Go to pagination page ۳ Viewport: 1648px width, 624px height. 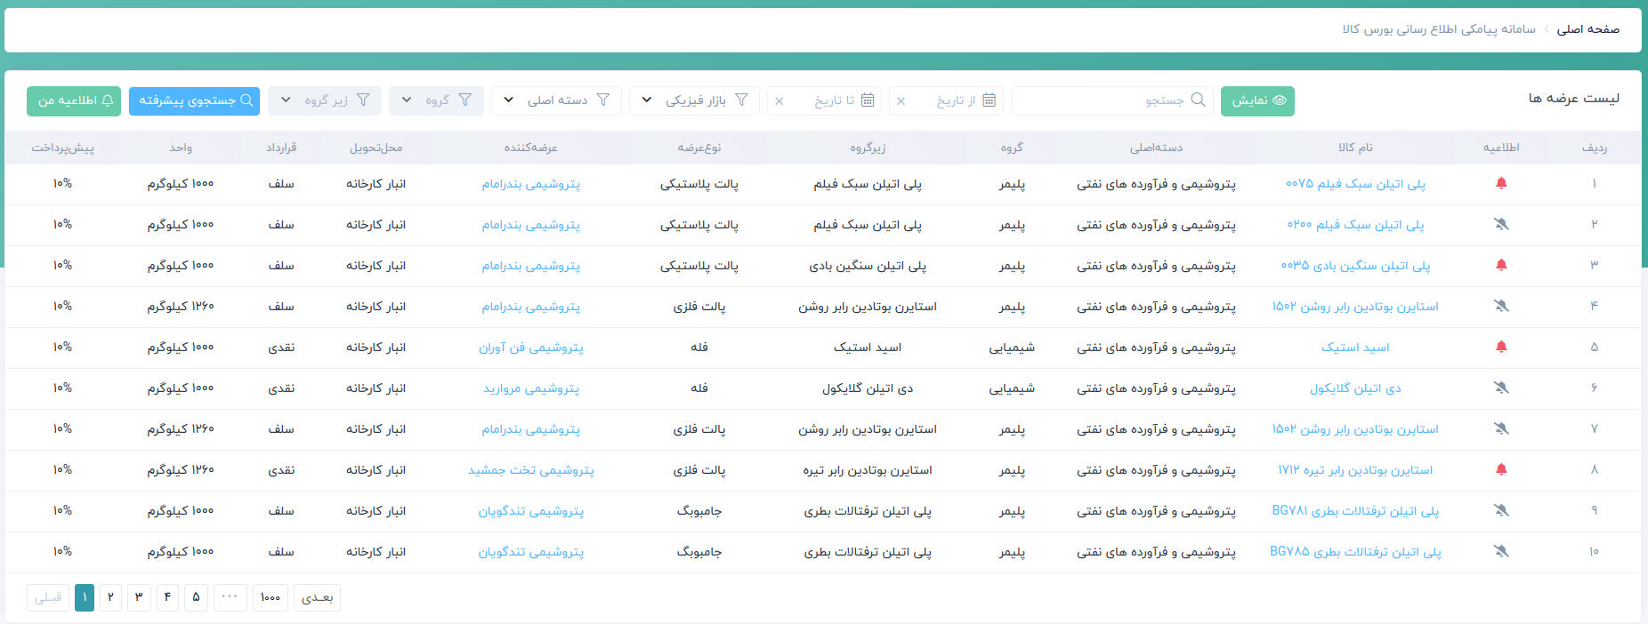click(139, 597)
